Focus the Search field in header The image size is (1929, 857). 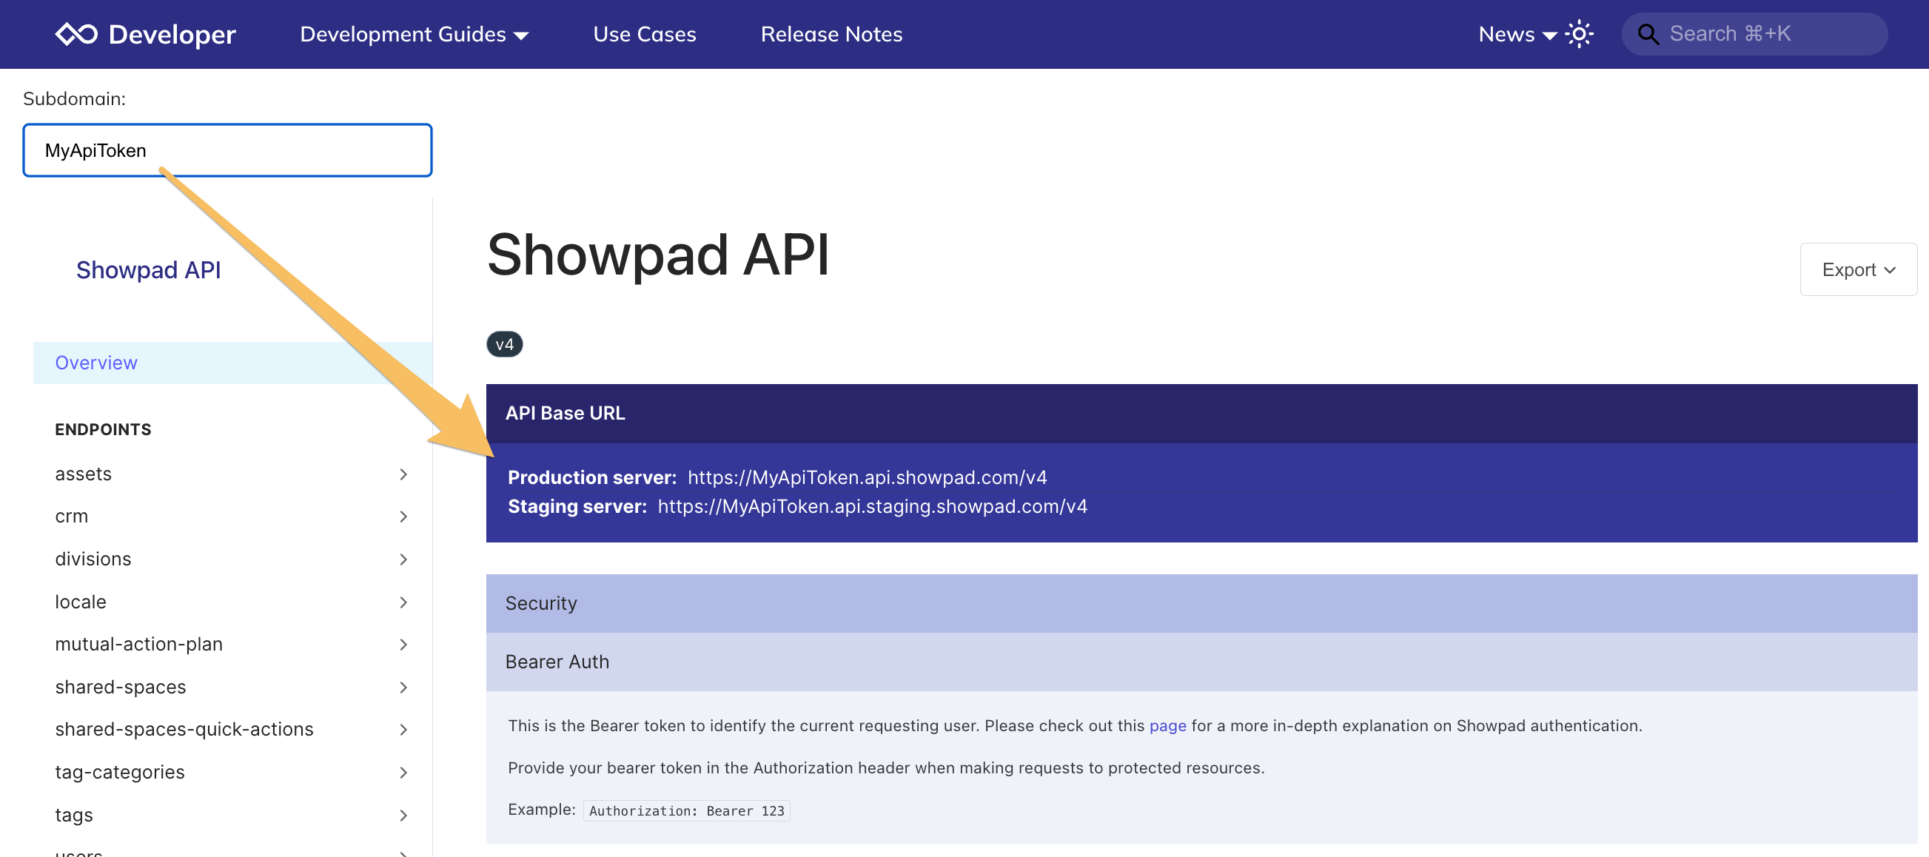[x=1754, y=35]
